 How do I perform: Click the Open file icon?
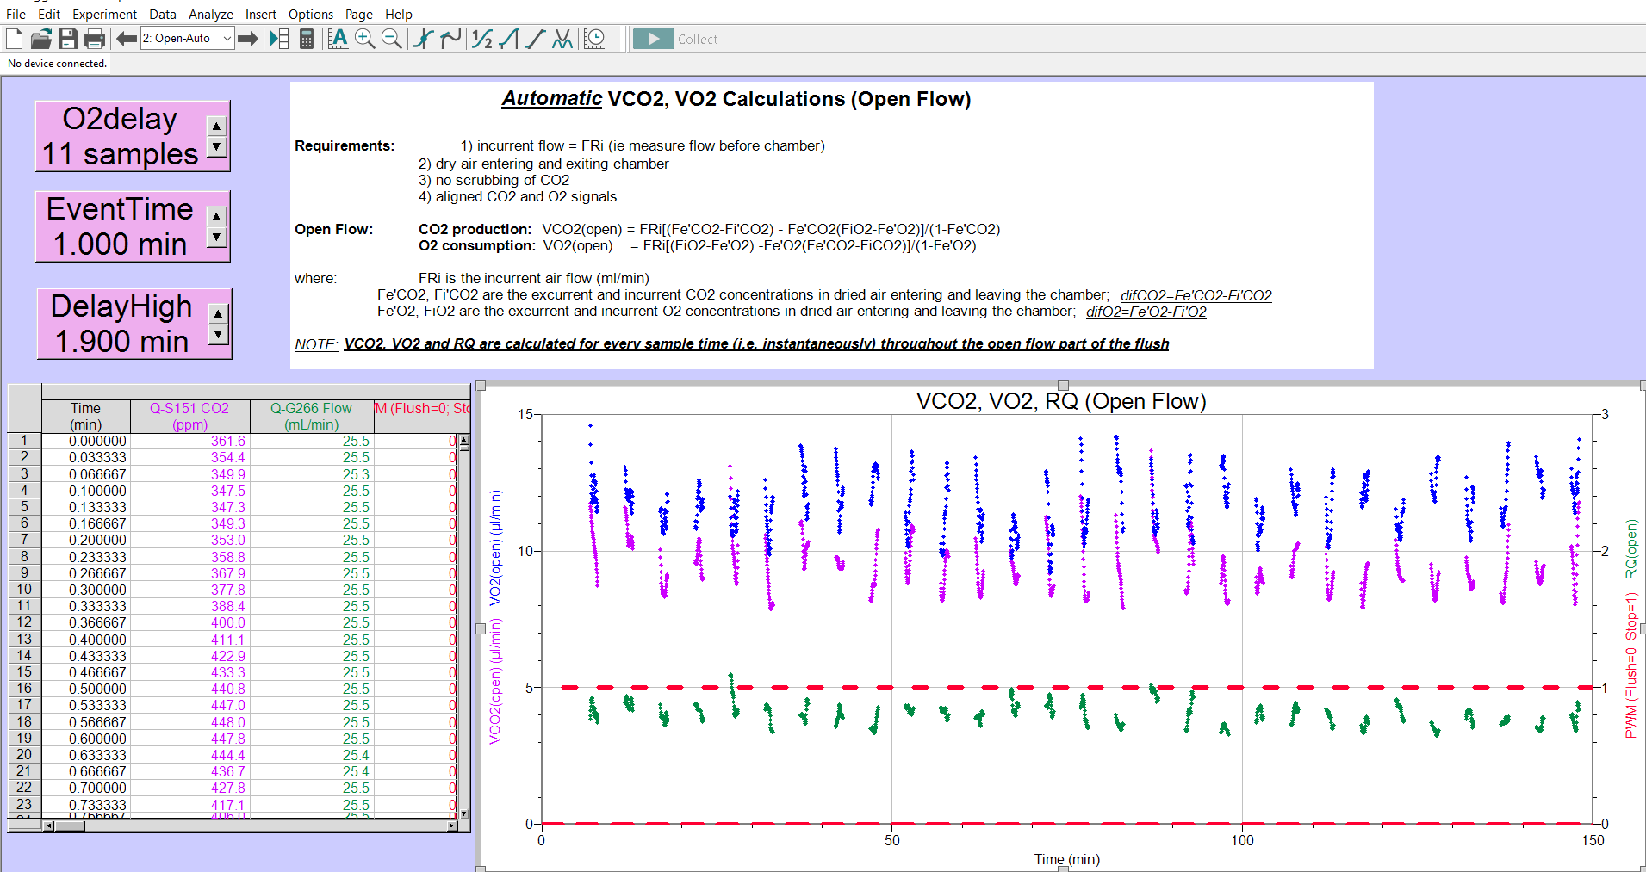tap(40, 39)
